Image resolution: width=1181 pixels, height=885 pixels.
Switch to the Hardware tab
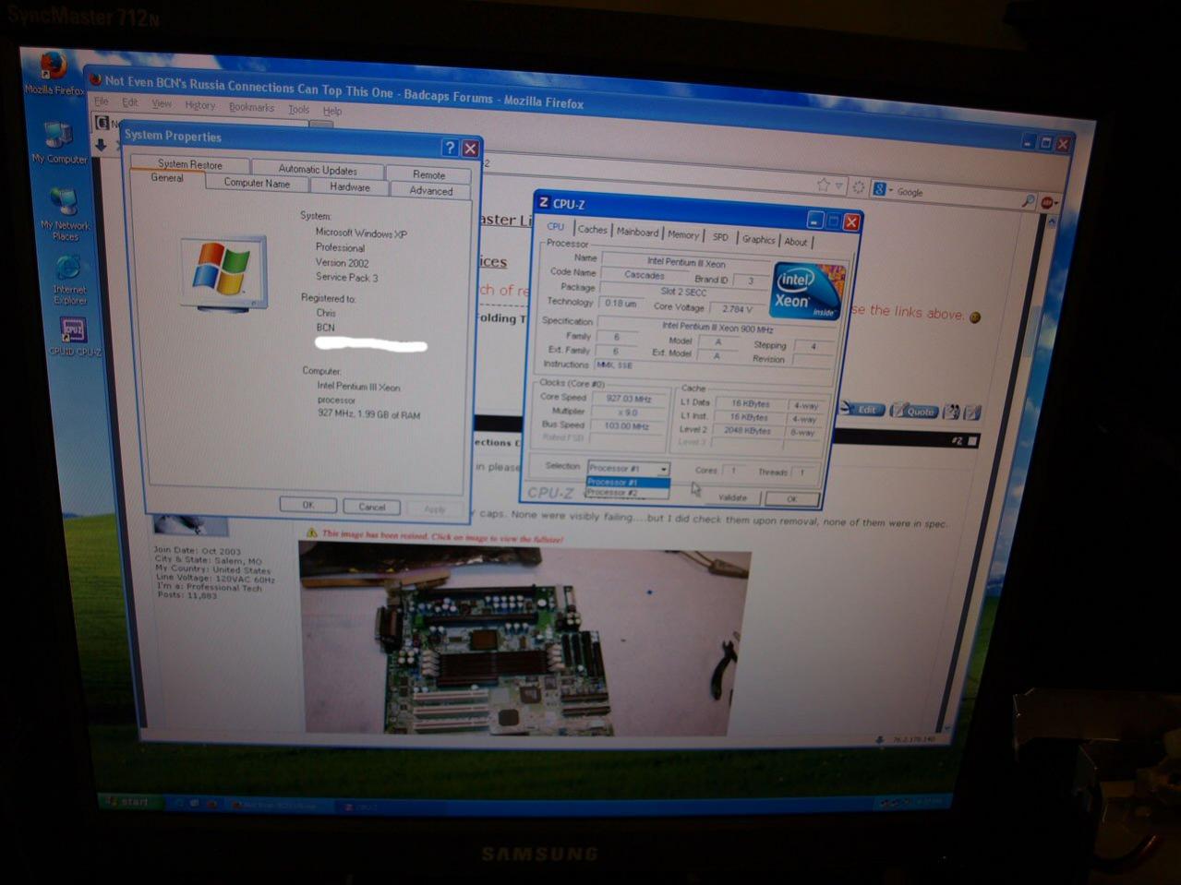(x=350, y=186)
